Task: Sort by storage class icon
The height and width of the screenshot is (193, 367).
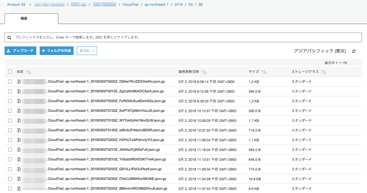Action: click(x=324, y=72)
